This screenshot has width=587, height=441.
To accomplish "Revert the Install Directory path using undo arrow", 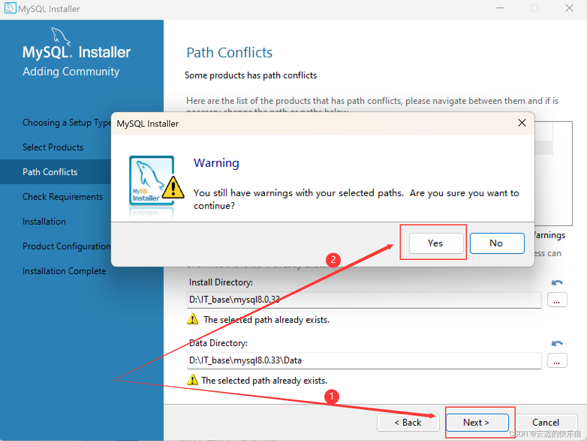I will click(557, 282).
